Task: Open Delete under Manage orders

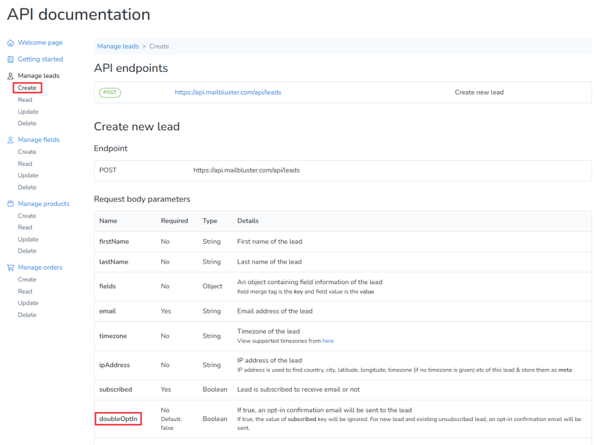Action: tap(26, 314)
